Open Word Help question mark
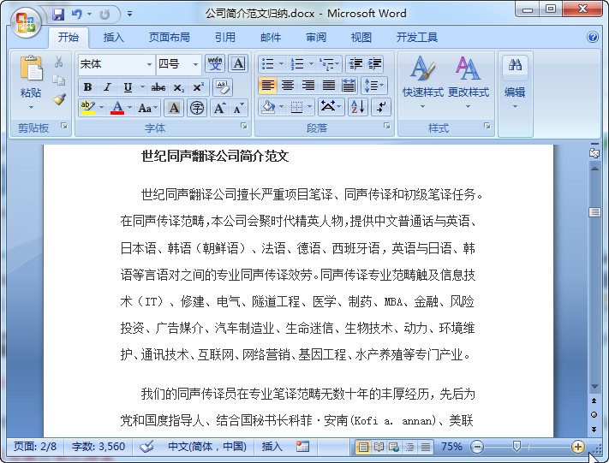This screenshot has height=463, width=609. click(x=593, y=37)
